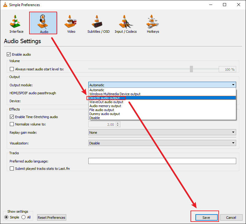Open the Input / Codecs settings

coord(125,23)
